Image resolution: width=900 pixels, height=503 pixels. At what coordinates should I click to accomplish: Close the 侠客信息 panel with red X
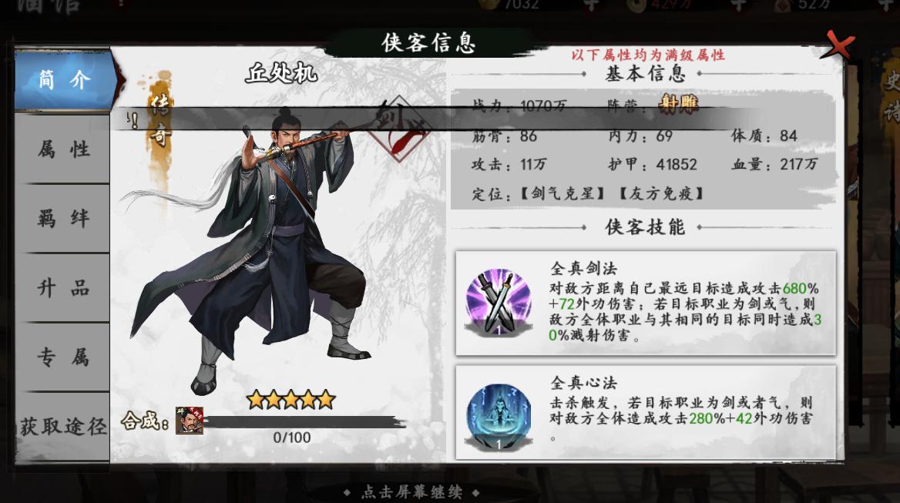click(839, 45)
